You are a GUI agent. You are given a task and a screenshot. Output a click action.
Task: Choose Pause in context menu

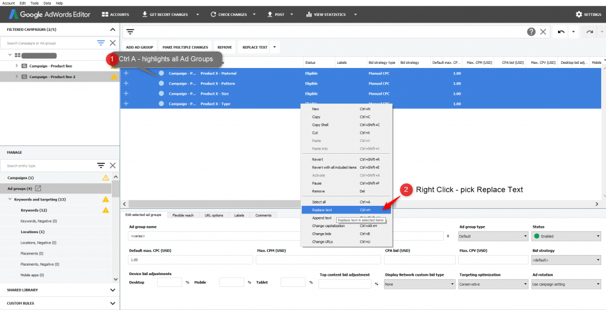[x=317, y=183]
